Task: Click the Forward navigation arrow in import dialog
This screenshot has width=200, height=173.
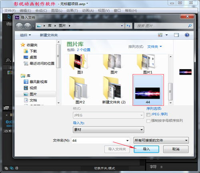Action: [x=27, y=26]
